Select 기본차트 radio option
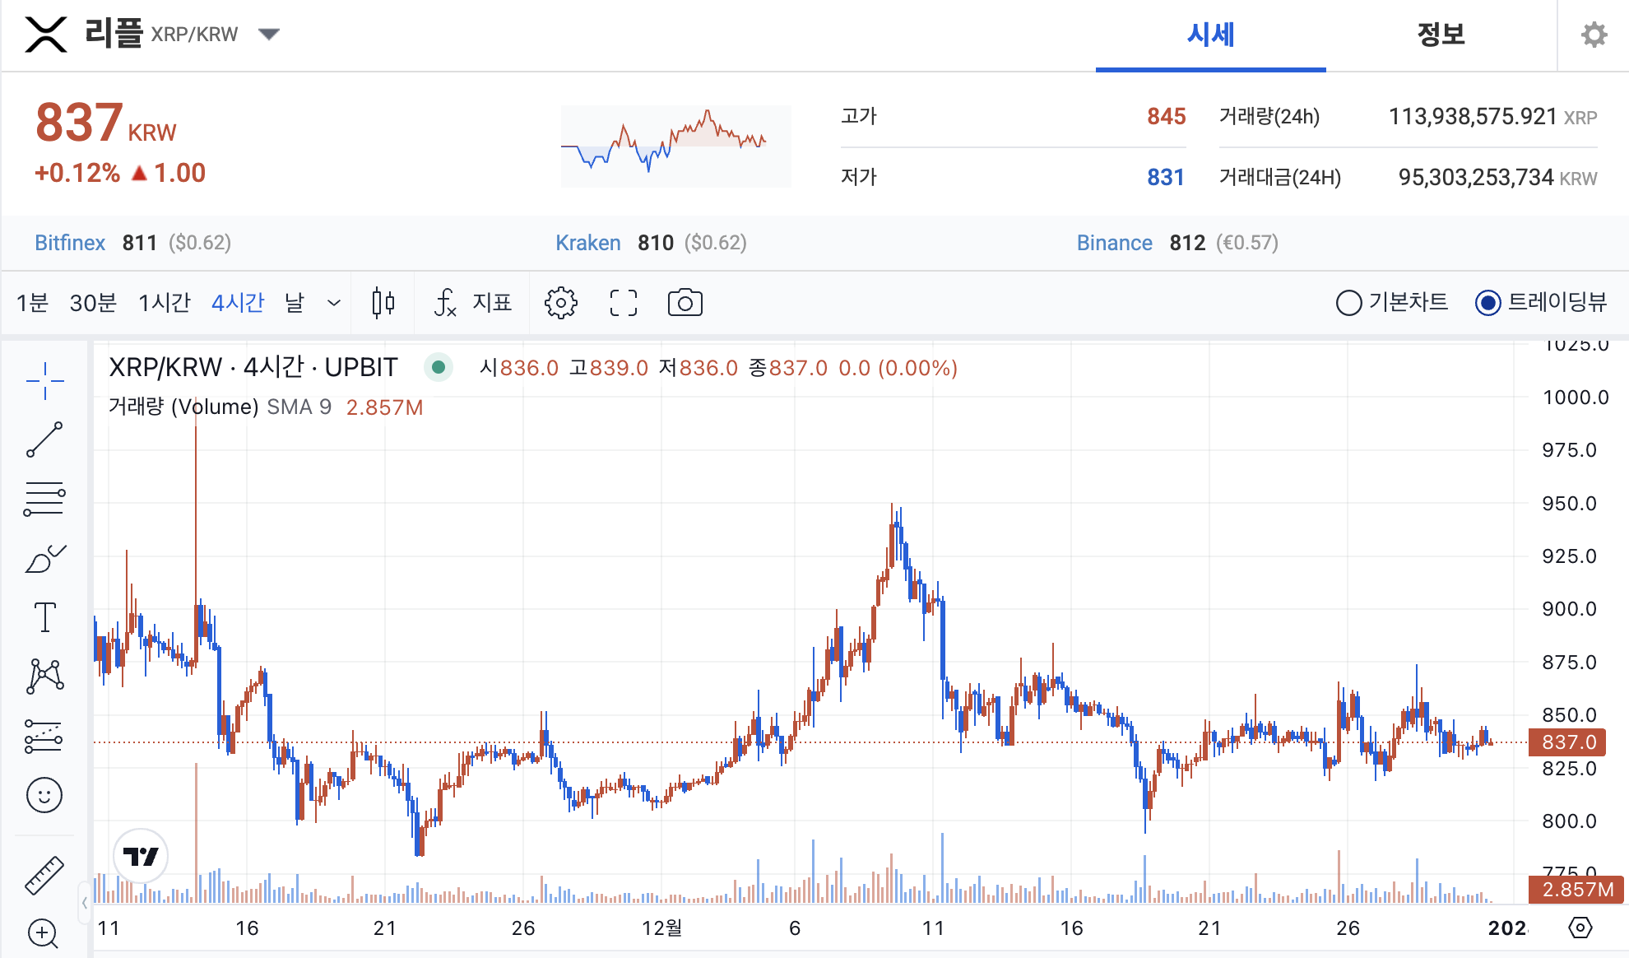1629x958 pixels. (1349, 303)
